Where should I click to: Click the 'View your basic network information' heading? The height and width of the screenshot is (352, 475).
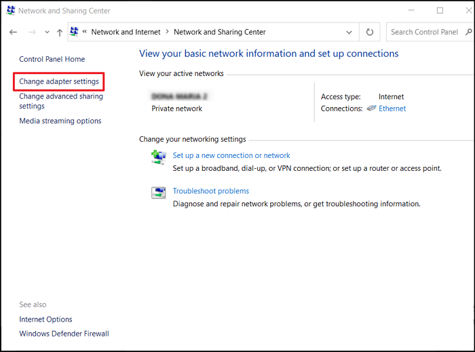point(269,54)
